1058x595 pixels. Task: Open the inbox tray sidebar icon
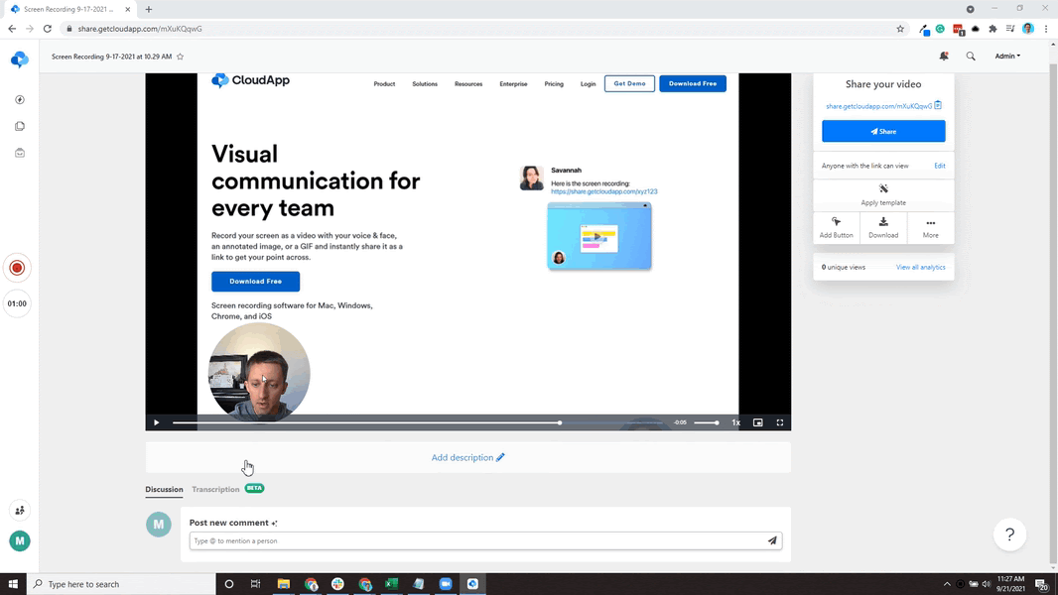coord(20,153)
